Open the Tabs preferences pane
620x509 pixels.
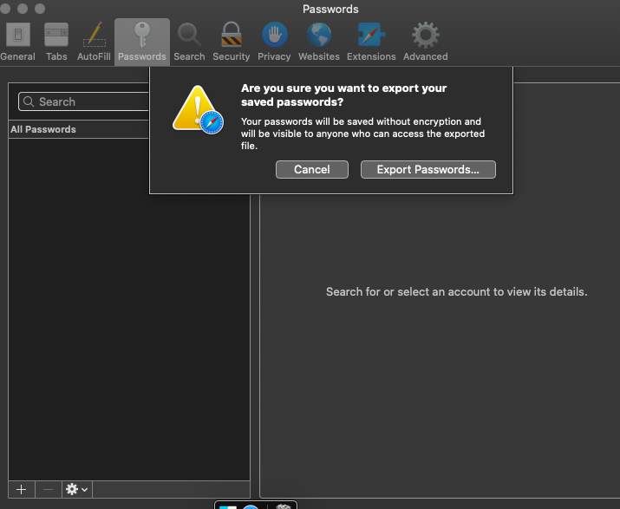(x=56, y=42)
